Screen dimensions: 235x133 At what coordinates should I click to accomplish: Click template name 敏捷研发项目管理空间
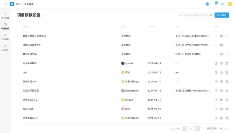pos(34,36)
